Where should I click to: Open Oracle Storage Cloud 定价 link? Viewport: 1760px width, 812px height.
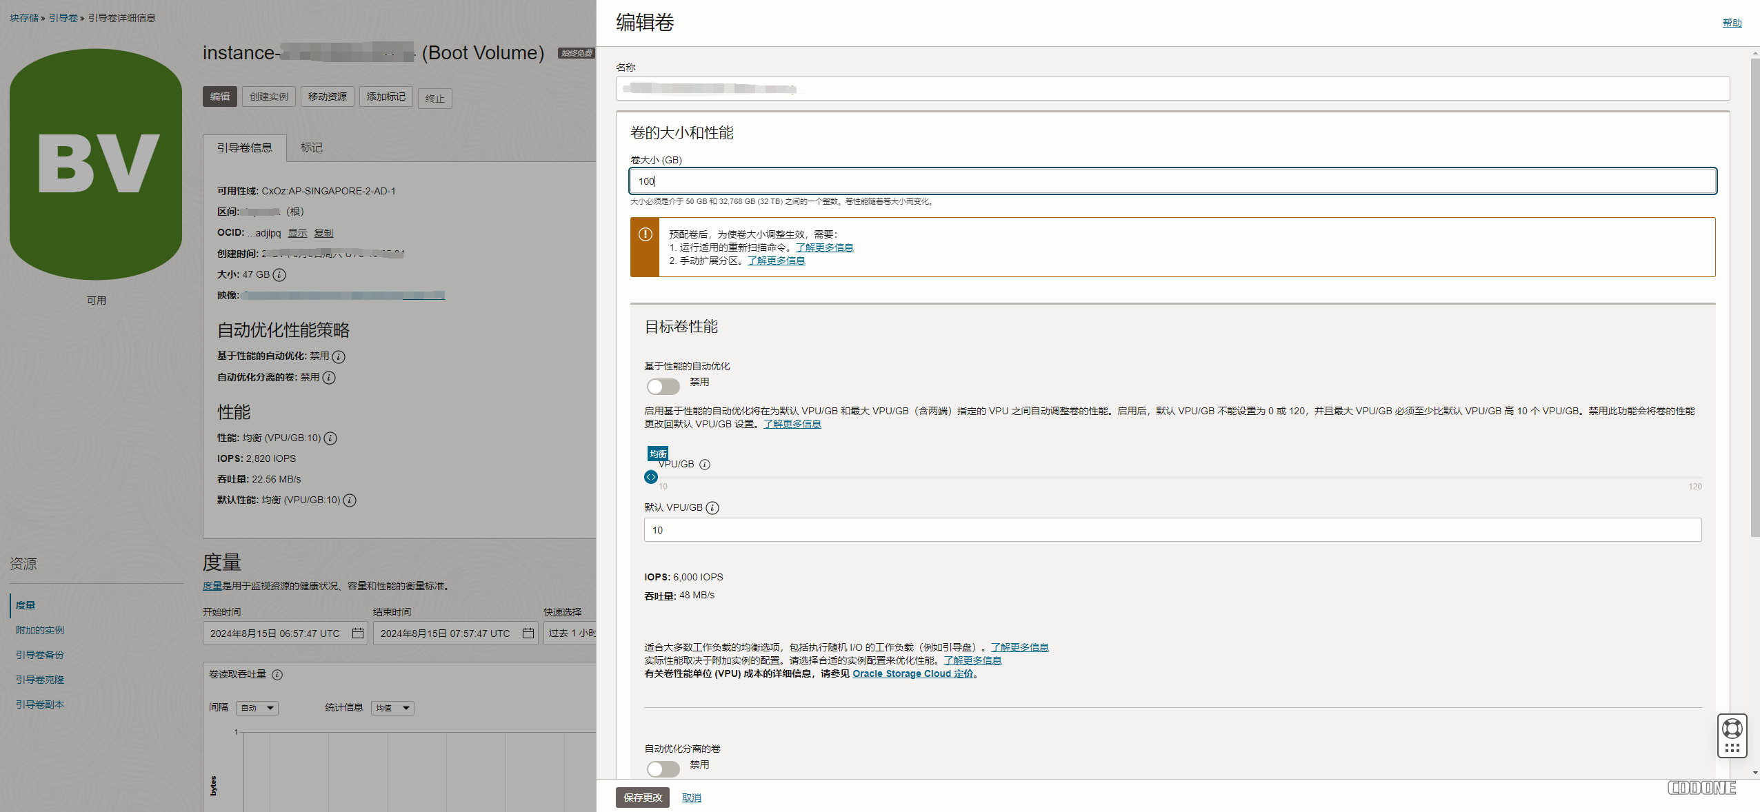[913, 673]
